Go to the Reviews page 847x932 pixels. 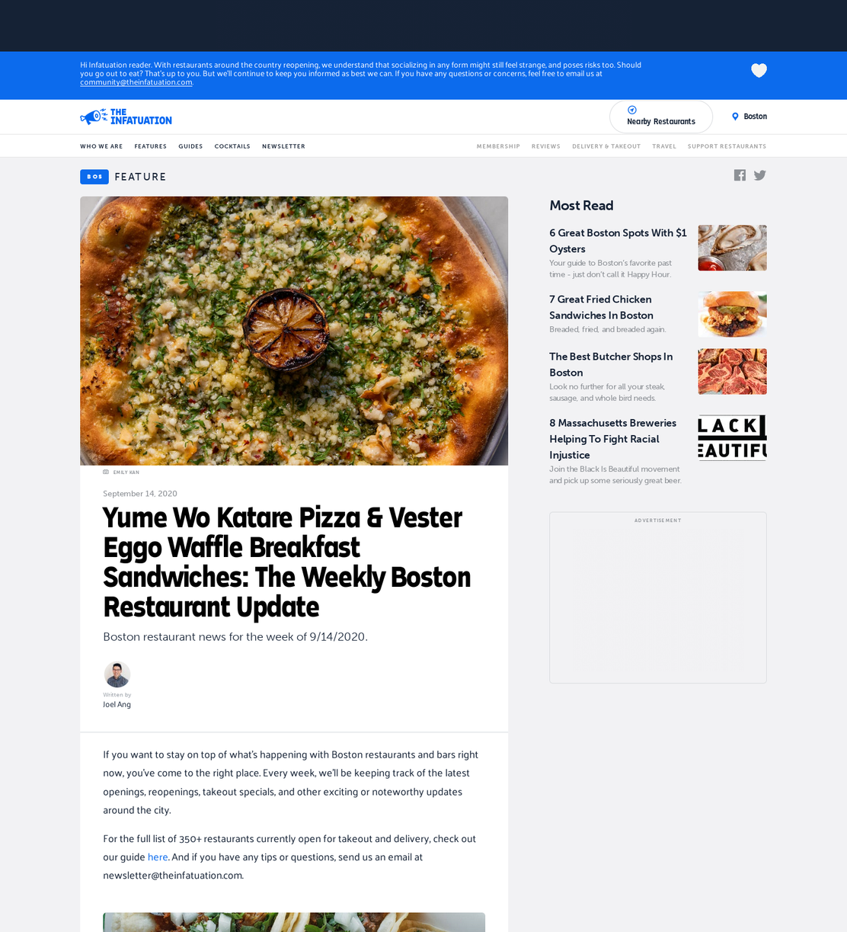(545, 146)
